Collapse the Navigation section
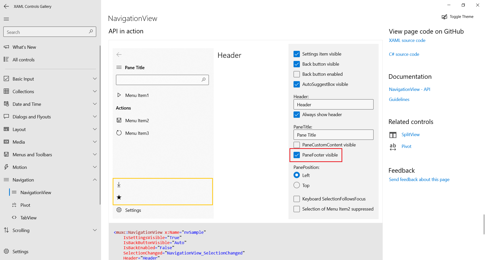 (95, 179)
